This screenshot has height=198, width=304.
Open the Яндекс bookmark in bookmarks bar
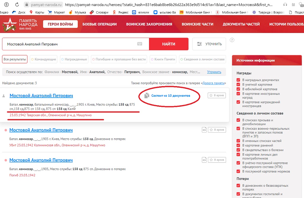pos(120,12)
